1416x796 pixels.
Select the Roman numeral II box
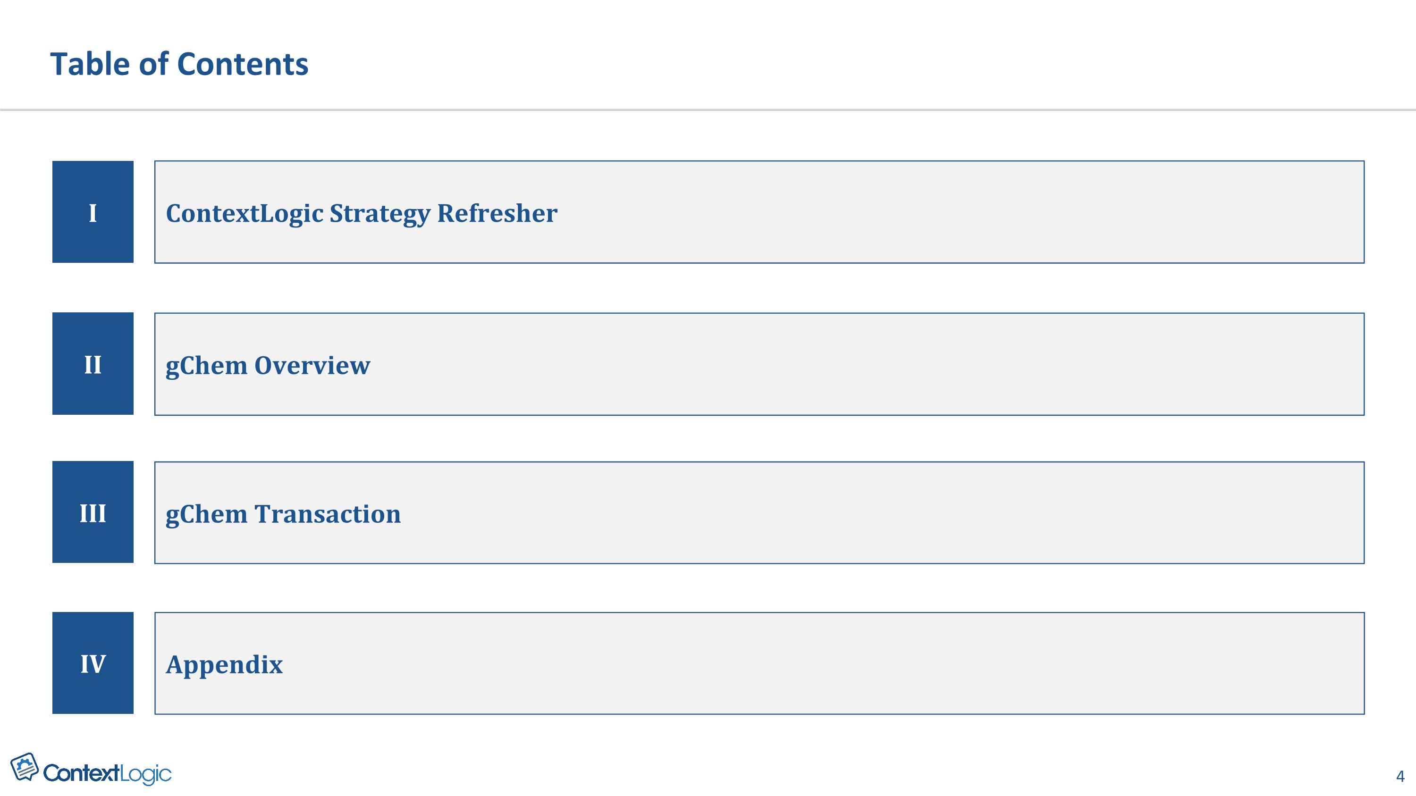[x=93, y=364]
